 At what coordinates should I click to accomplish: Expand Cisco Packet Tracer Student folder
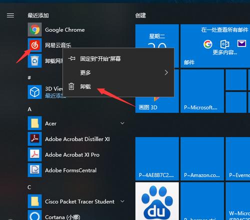(x=122, y=201)
